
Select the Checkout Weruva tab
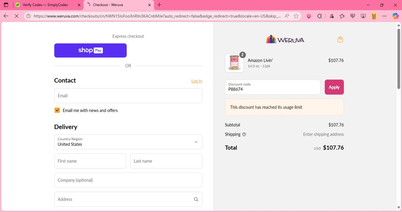point(119,5)
